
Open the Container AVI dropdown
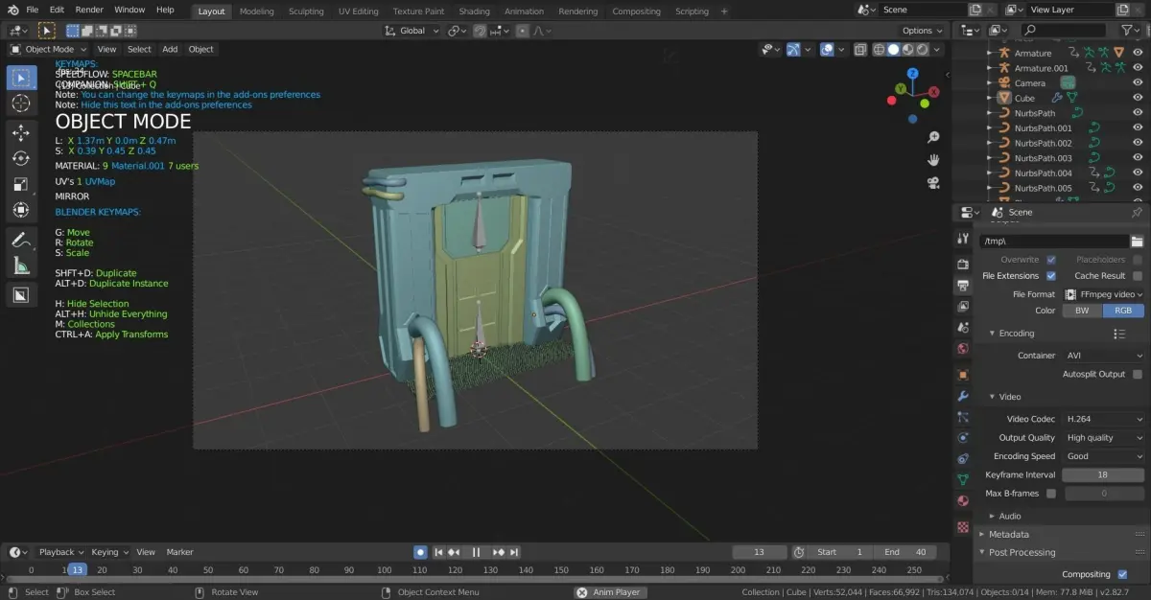pos(1104,356)
